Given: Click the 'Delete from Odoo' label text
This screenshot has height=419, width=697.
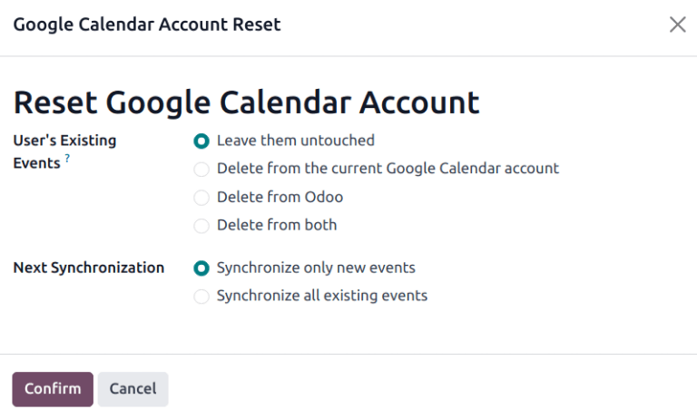Looking at the screenshot, I should 280,197.
